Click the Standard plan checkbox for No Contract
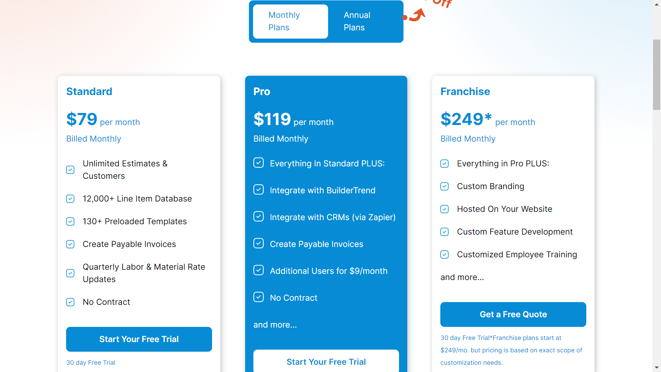661x372 pixels. pos(70,302)
